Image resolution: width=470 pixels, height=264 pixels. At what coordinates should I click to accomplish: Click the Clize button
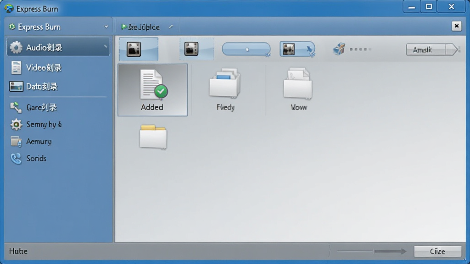pos(437,251)
